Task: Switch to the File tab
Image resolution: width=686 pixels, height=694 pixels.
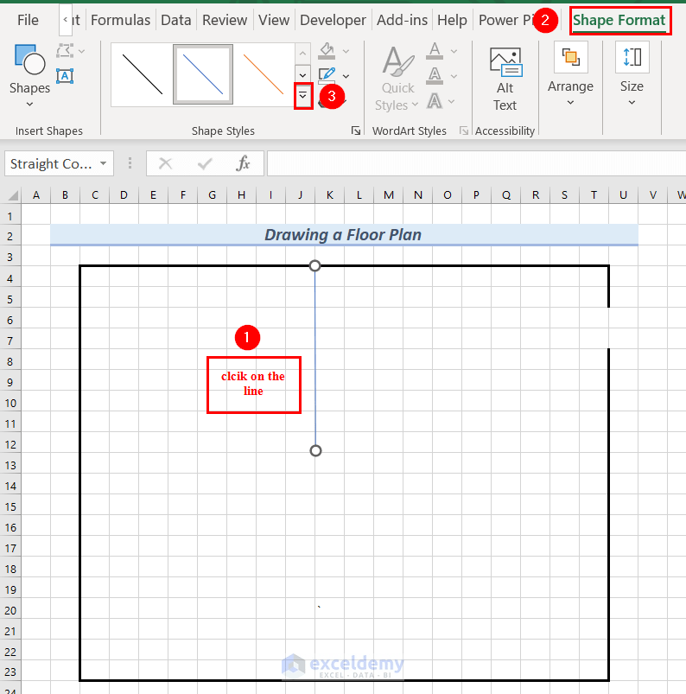Action: [28, 20]
